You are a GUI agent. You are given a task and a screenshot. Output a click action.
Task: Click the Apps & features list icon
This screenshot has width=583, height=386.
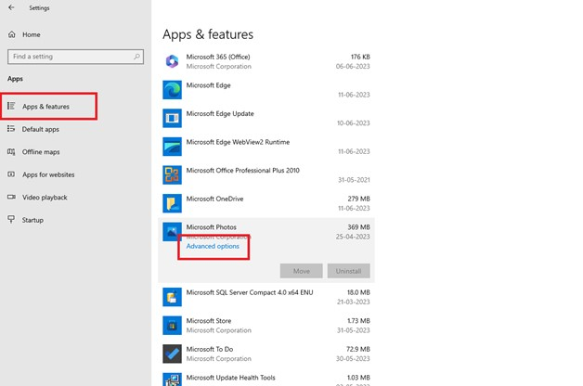(x=11, y=107)
